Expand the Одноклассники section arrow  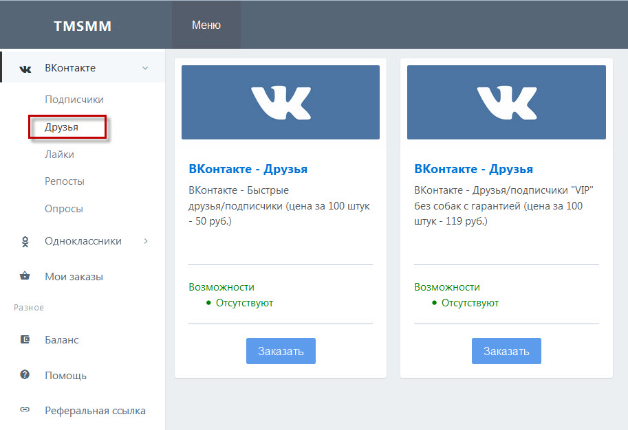pyautogui.click(x=145, y=241)
